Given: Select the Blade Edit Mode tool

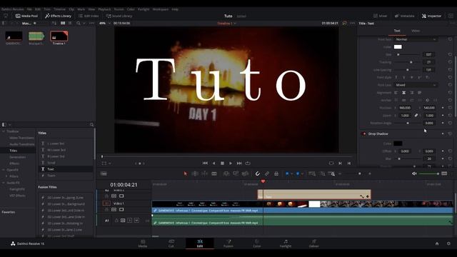Looking at the screenshot, I should tap(214, 173).
